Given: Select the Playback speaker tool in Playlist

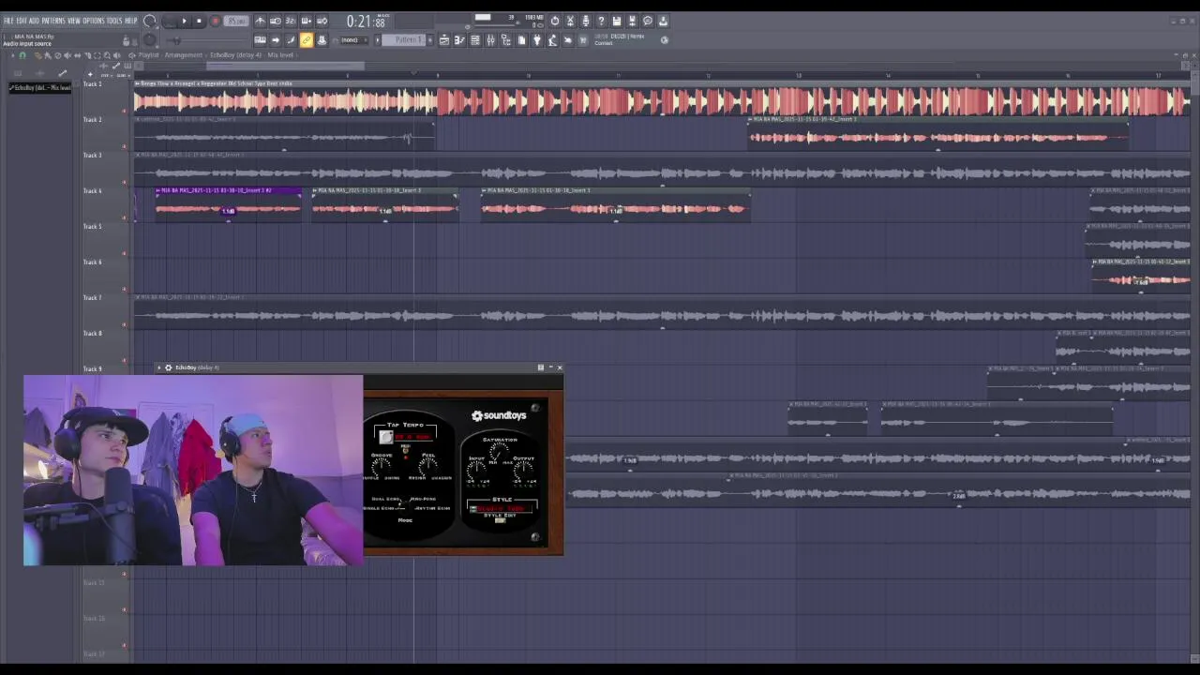Looking at the screenshot, I should [116, 55].
